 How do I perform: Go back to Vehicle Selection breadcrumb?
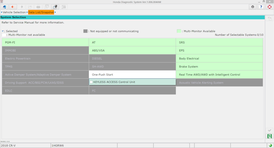coord(14,12)
